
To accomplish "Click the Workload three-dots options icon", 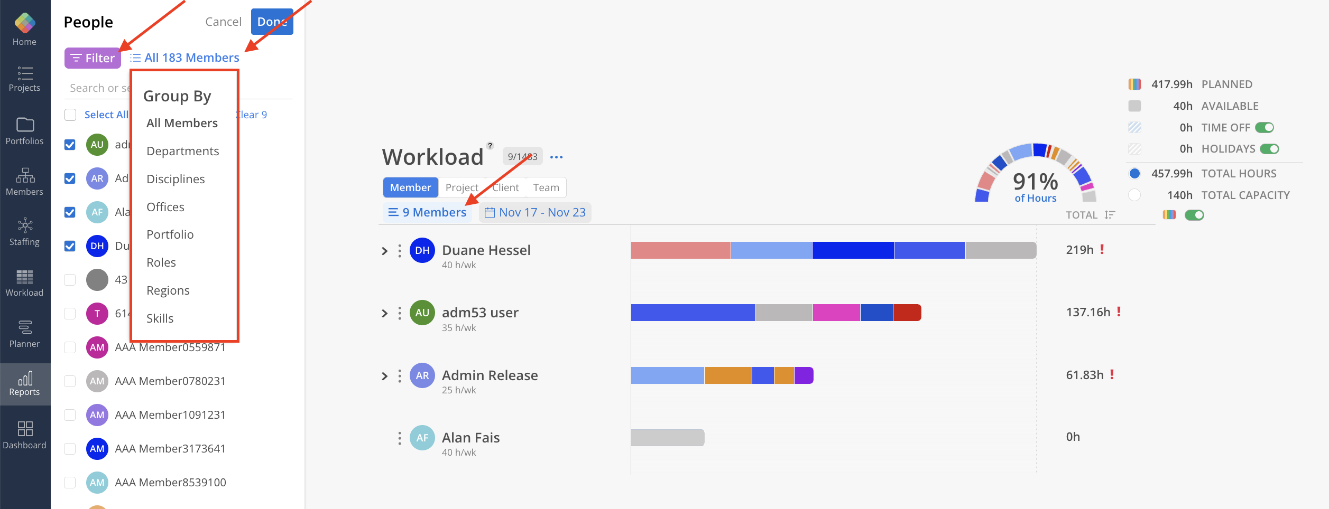I will click(x=556, y=157).
